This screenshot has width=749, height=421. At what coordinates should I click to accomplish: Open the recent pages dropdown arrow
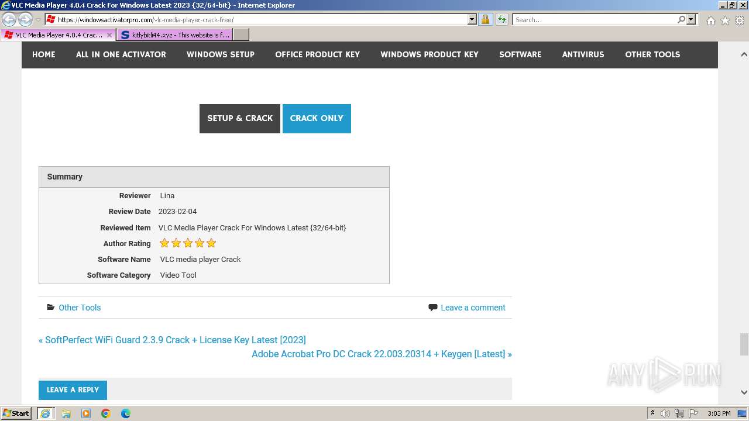click(39, 20)
